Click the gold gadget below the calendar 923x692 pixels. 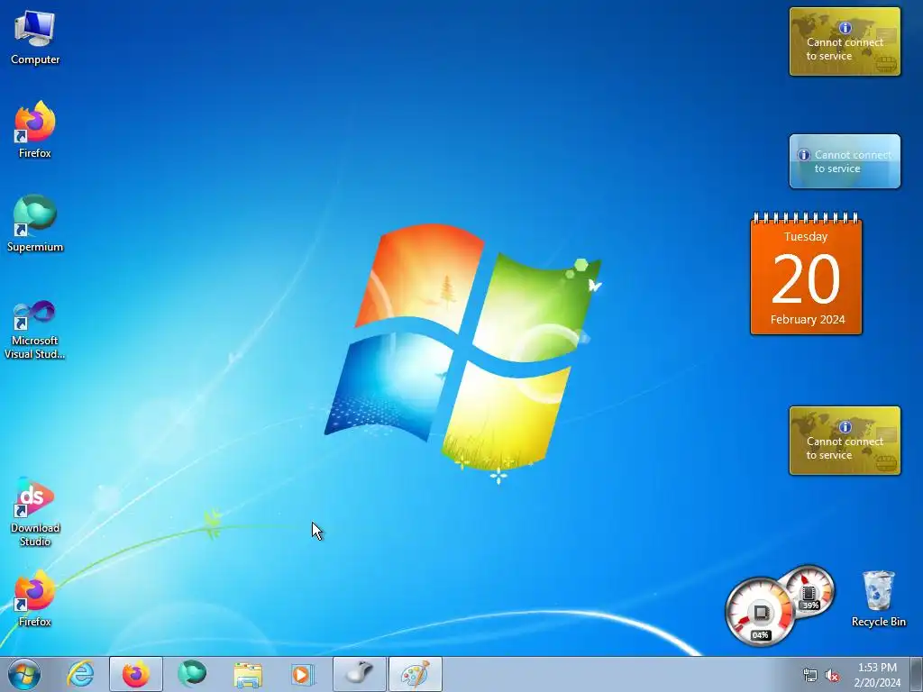coord(845,440)
